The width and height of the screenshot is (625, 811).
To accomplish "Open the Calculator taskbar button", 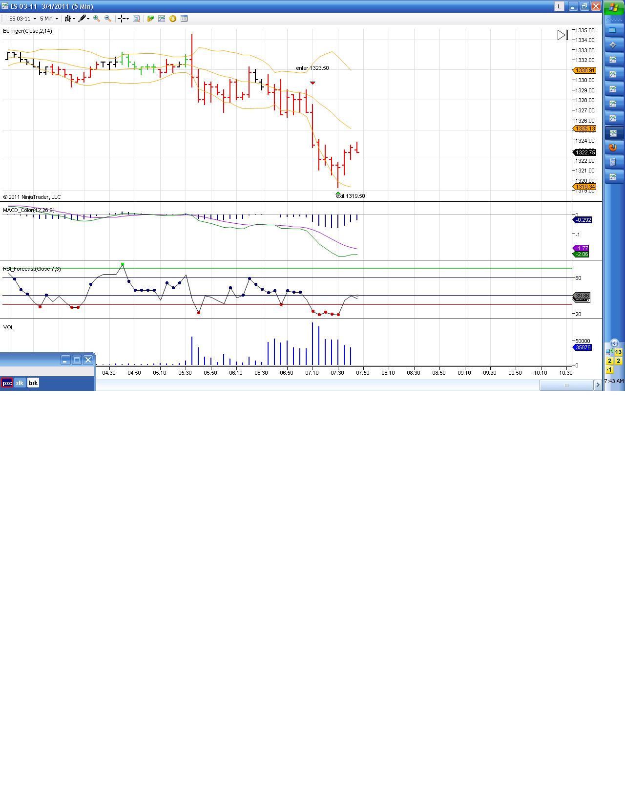I will [x=613, y=162].
